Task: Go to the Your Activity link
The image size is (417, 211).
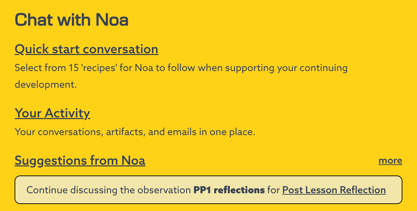Action: (x=52, y=113)
